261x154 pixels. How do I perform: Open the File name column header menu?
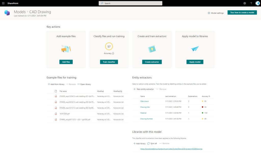pyautogui.click(x=63, y=91)
